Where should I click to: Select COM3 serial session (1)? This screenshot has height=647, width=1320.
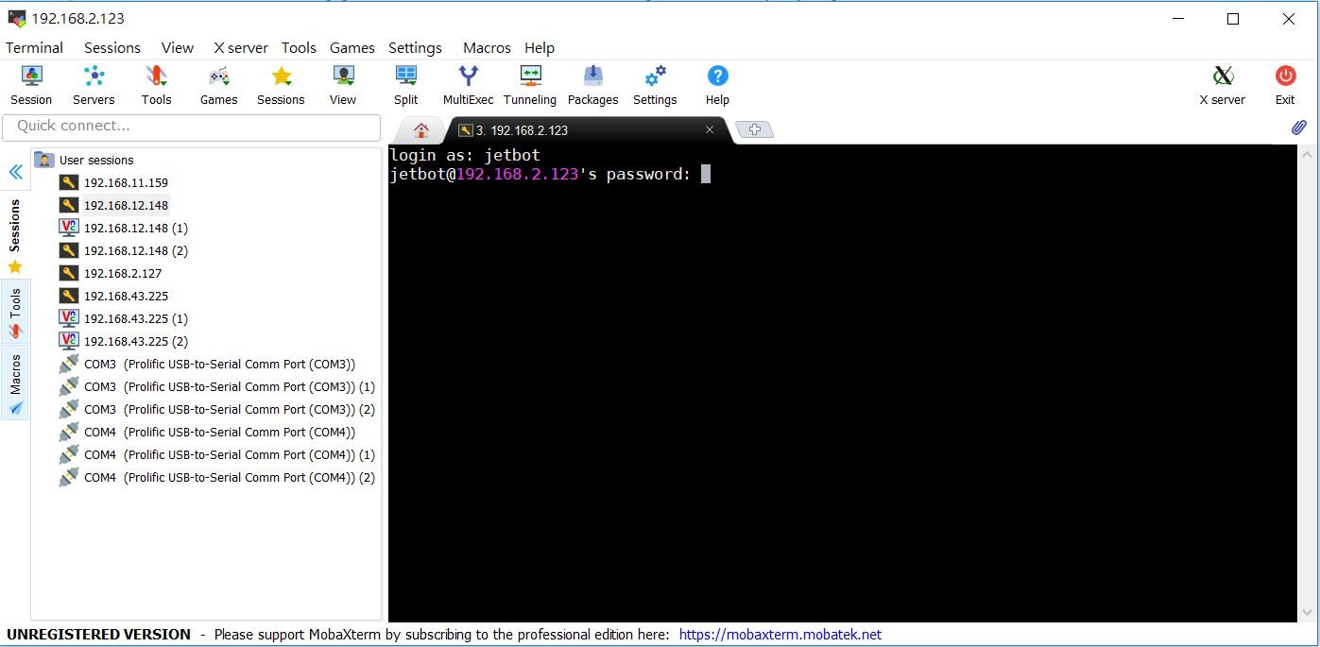pos(217,386)
